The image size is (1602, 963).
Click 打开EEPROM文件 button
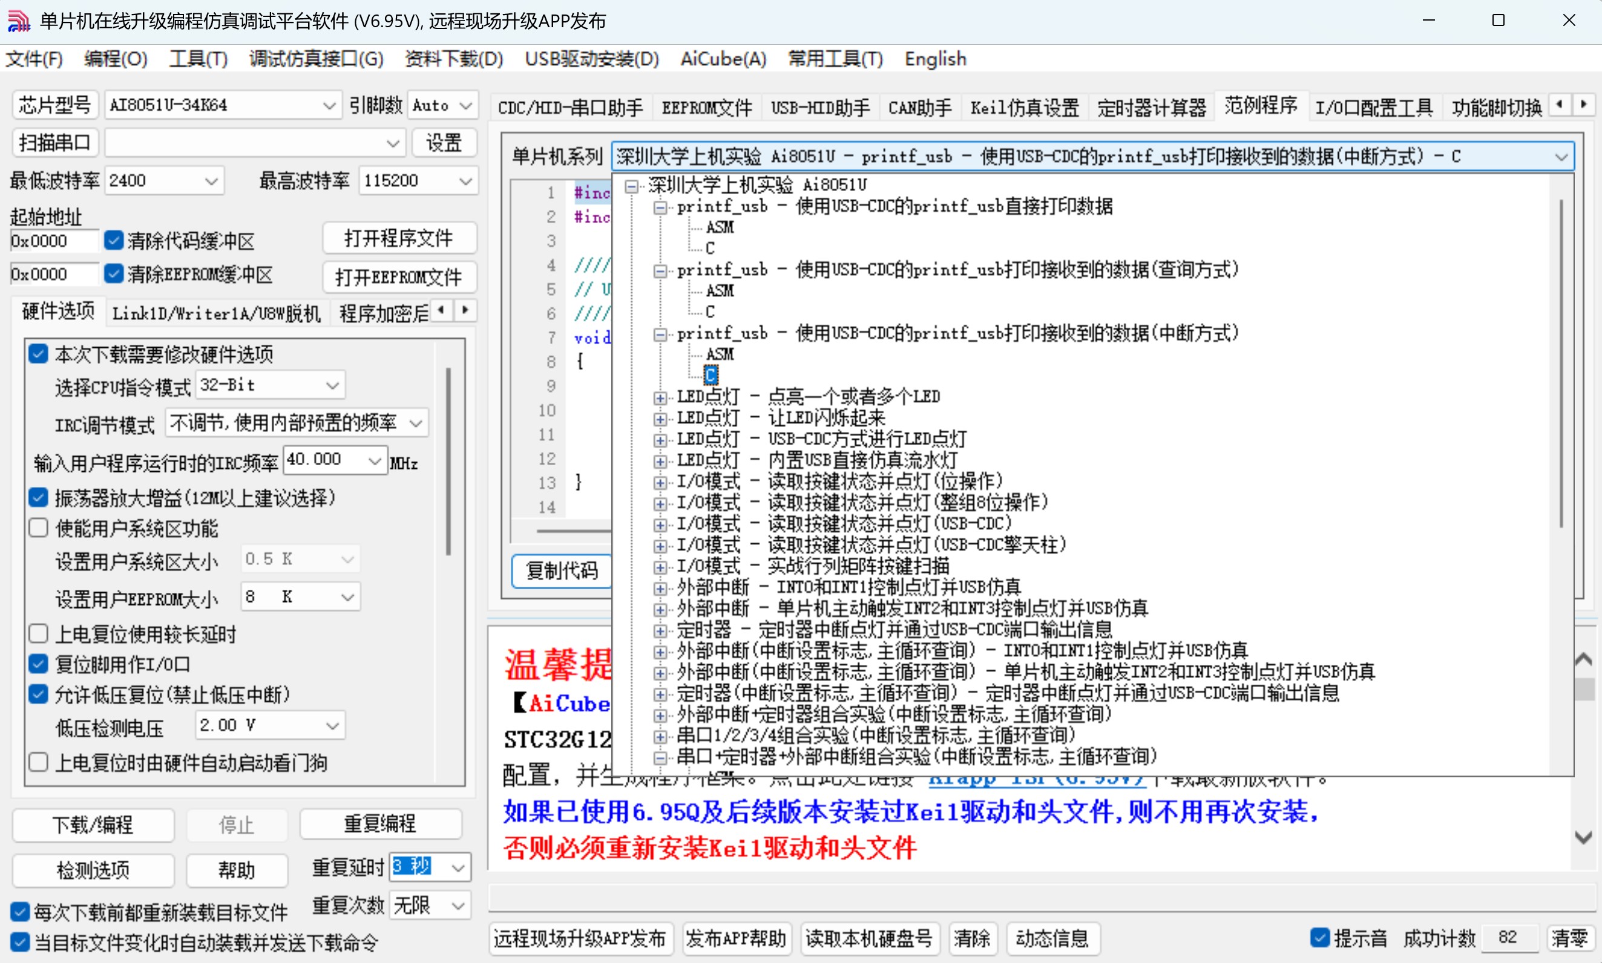click(399, 277)
